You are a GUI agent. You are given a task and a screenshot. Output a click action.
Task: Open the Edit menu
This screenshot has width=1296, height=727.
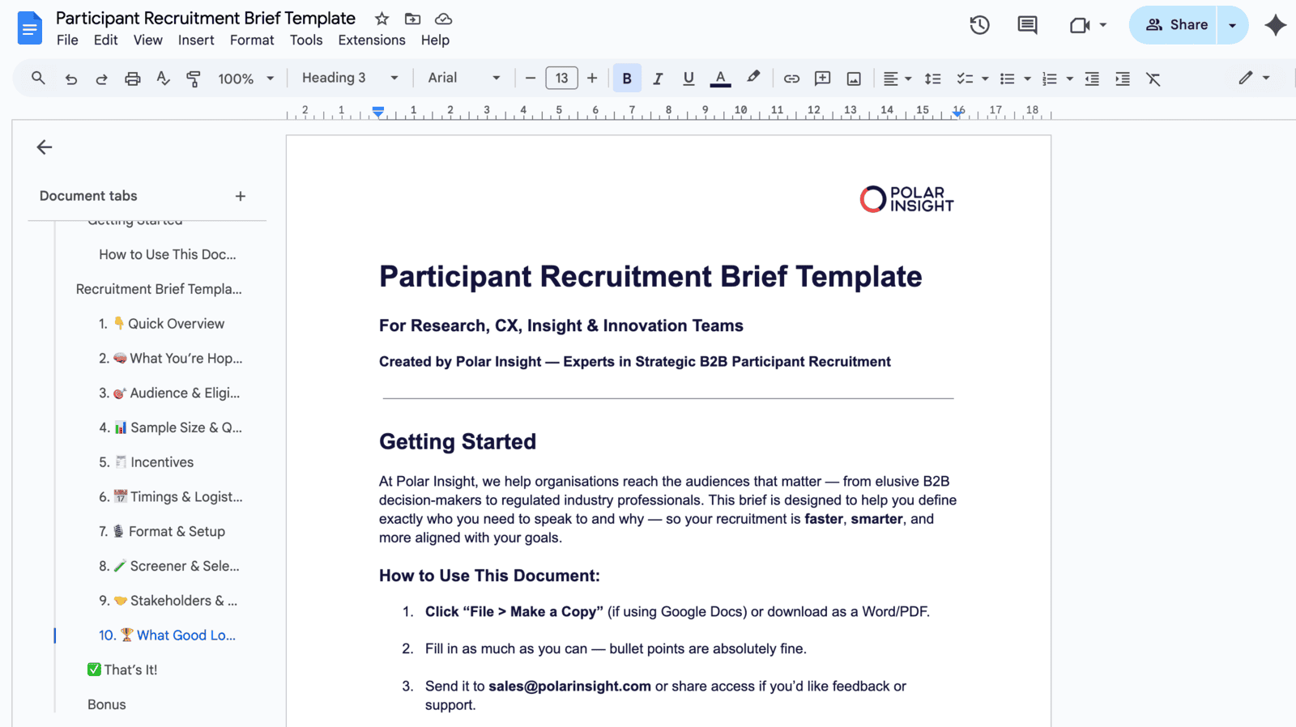105,40
